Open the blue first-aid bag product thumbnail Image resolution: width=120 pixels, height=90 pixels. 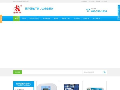(x=71, y=85)
